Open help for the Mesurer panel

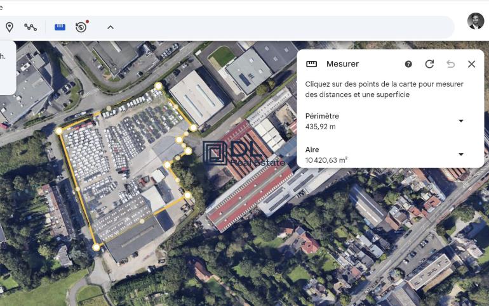coord(408,64)
